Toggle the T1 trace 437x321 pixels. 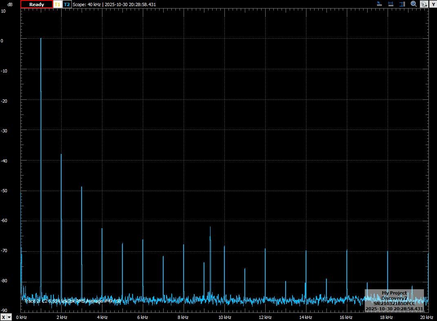57,4
